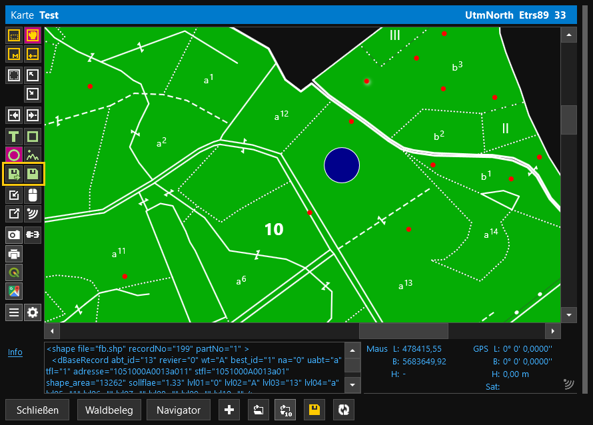Click the zoom to full extent icon
Viewport: 593px width, 425px height.
pyautogui.click(x=14, y=75)
